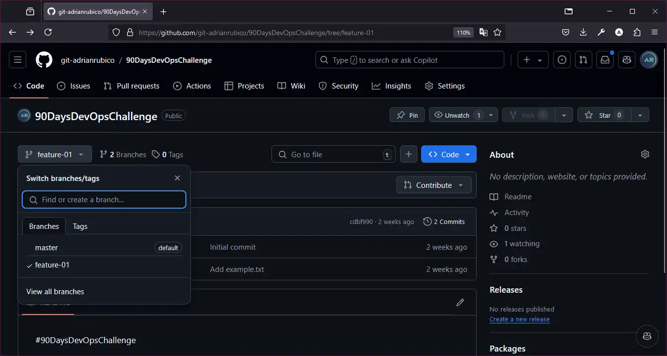Close the Switch branches/tags popup
667x356 pixels.
tap(178, 178)
